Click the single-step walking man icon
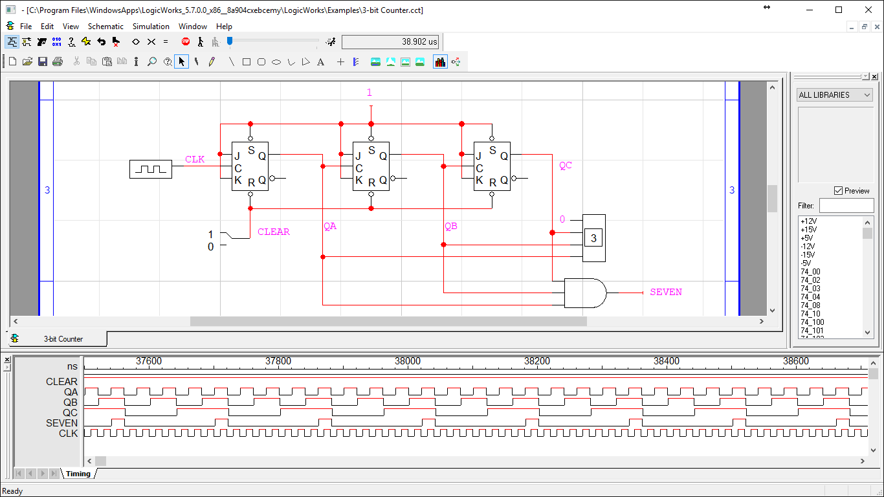Image resolution: width=884 pixels, height=497 pixels. click(201, 41)
